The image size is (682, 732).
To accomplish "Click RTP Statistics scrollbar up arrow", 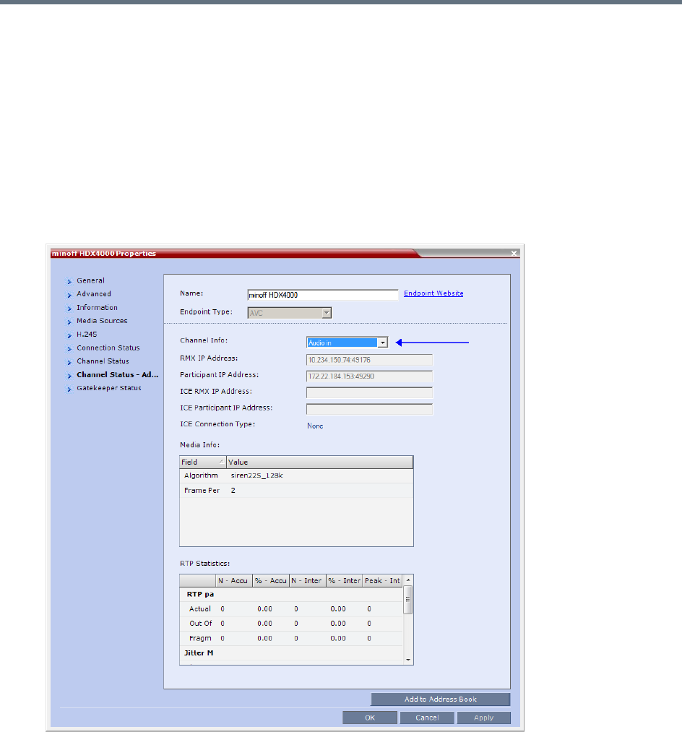I will [408, 580].
